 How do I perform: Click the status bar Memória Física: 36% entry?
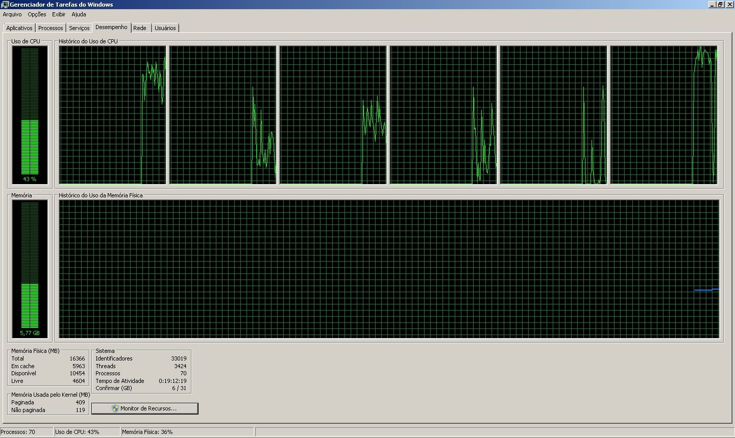point(187,432)
